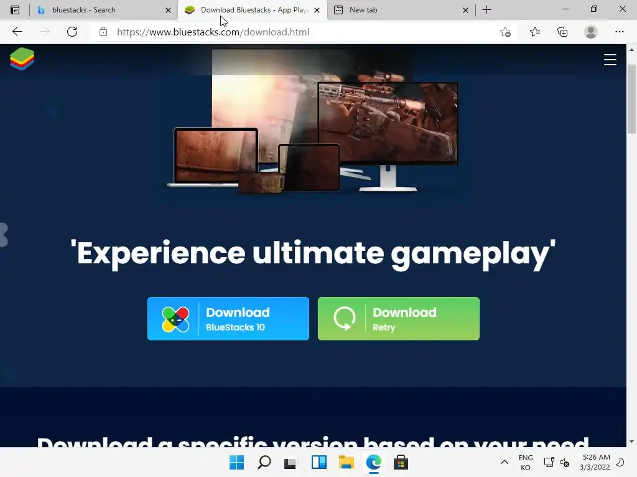The width and height of the screenshot is (637, 477).
Task: Click the devices gameplay hero image
Action: (x=314, y=121)
